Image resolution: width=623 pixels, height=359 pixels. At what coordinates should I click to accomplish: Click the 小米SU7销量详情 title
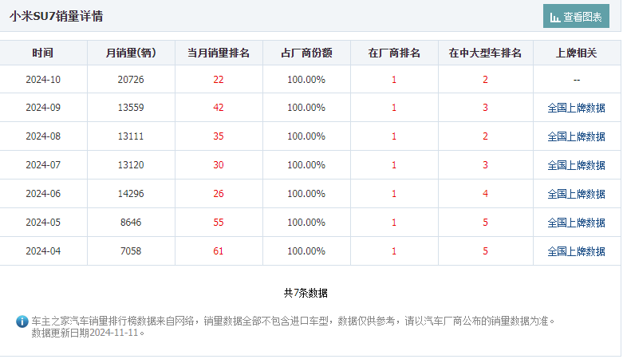57,16
